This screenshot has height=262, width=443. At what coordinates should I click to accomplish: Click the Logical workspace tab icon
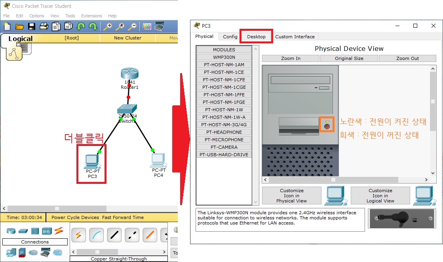pos(14,53)
